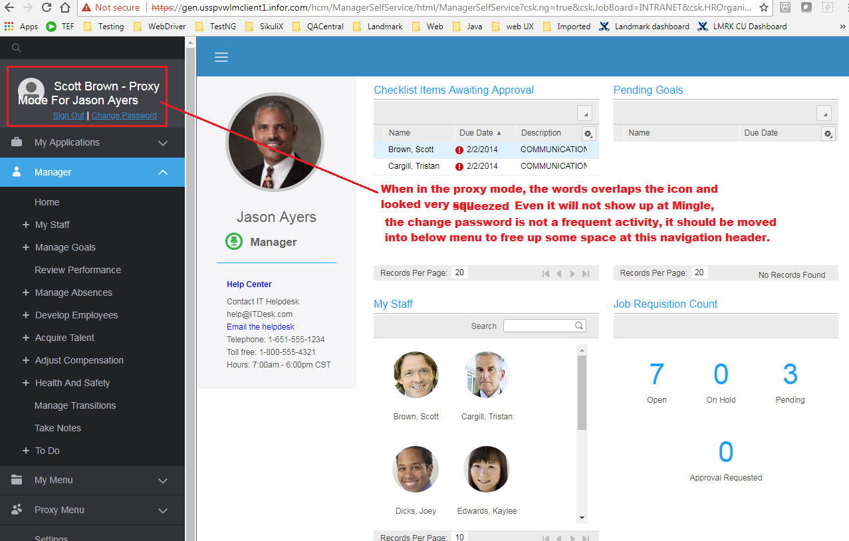Screen dimensions: 849x541
Task: Open the hamburger menu in blue header
Action: click(221, 57)
